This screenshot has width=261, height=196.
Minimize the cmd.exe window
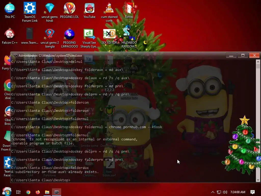231,55
